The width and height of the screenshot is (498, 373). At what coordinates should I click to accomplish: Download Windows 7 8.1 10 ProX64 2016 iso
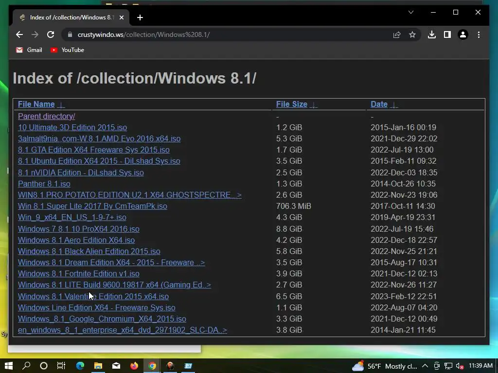(x=79, y=229)
